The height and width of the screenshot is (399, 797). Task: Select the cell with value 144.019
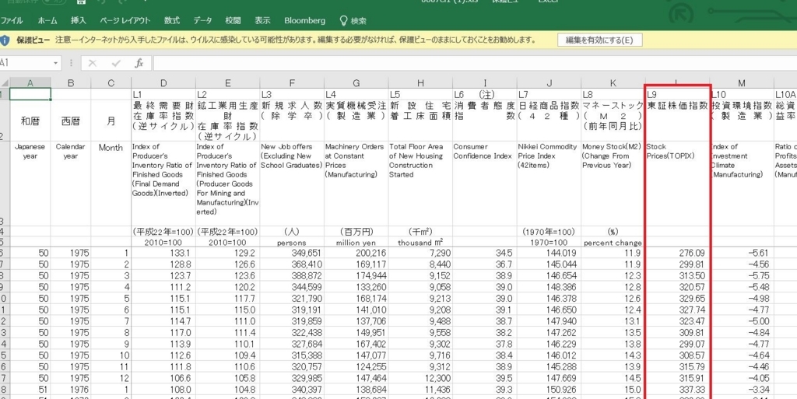(x=549, y=253)
